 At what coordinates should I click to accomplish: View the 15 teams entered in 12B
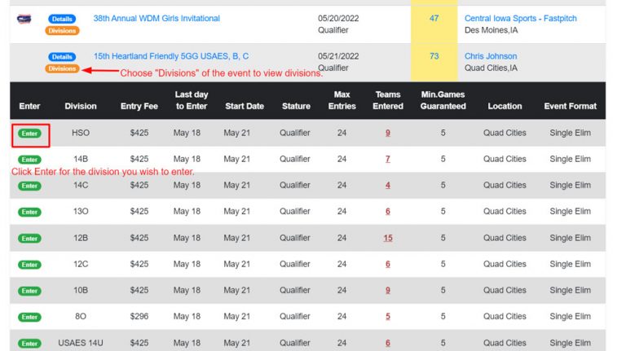[x=388, y=238]
